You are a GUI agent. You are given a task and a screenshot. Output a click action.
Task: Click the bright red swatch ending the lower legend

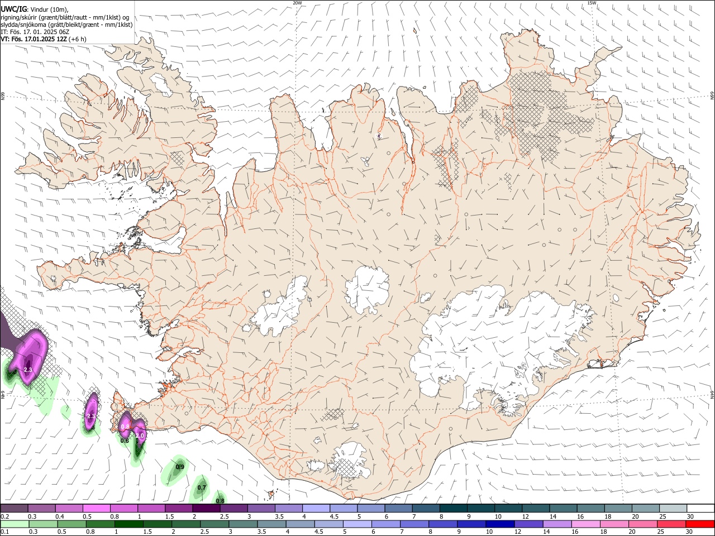tap(700, 524)
